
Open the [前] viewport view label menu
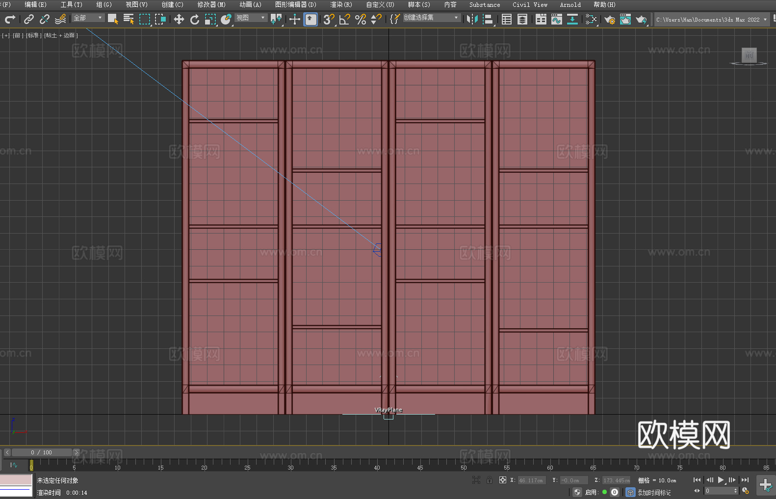point(18,35)
